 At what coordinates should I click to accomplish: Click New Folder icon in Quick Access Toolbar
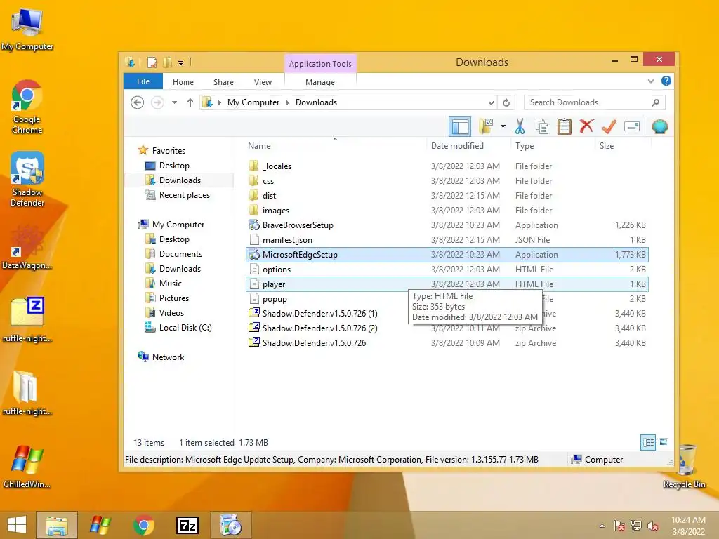[x=167, y=62]
